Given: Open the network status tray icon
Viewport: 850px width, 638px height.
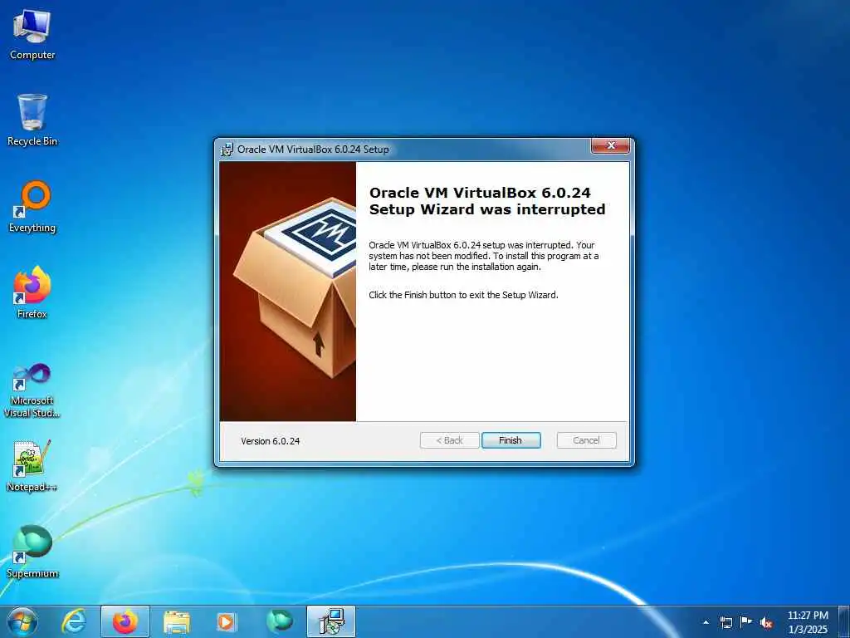Looking at the screenshot, I should pos(725,622).
